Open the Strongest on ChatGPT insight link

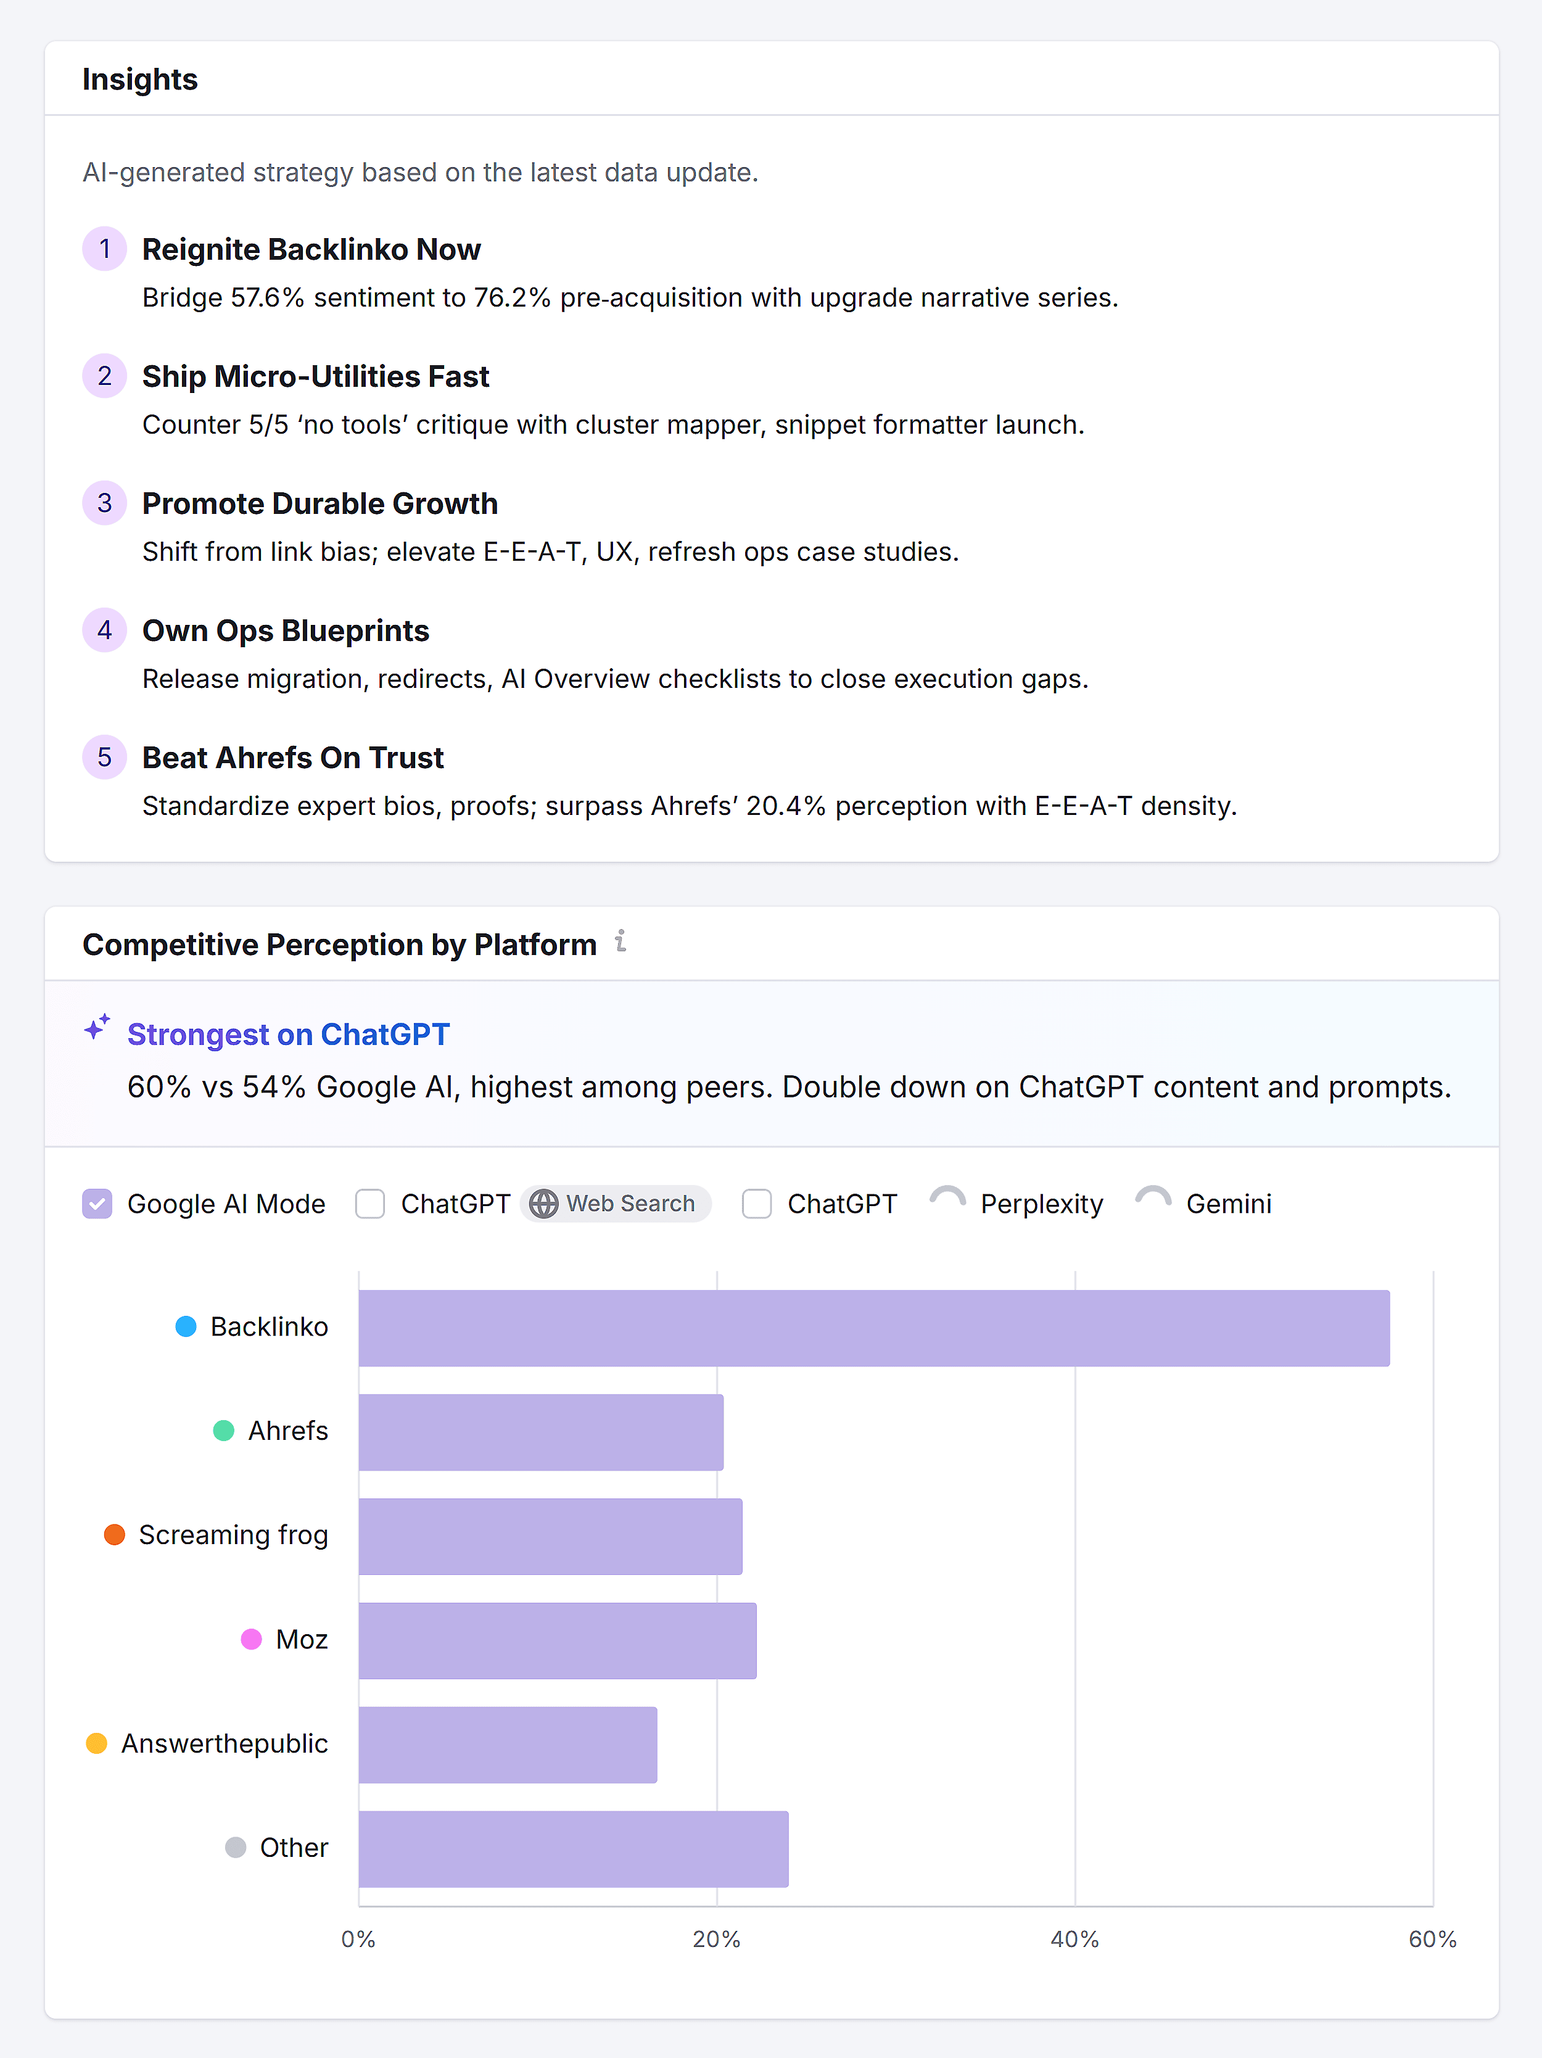pyautogui.click(x=287, y=1034)
